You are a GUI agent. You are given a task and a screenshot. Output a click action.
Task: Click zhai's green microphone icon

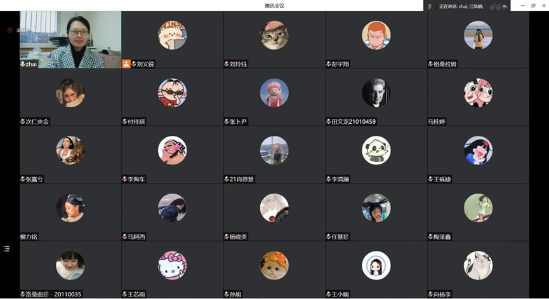[23, 64]
